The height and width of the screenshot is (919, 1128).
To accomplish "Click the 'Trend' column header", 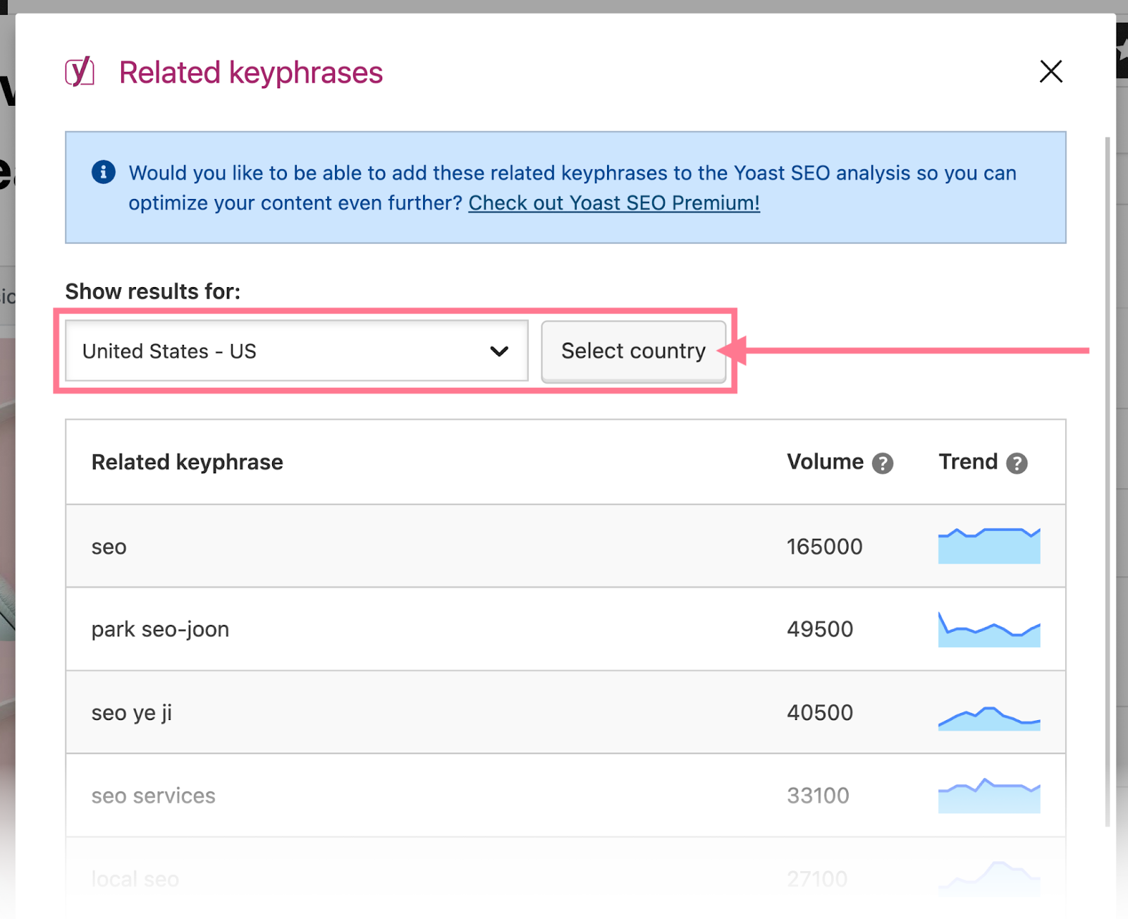I will [x=968, y=462].
